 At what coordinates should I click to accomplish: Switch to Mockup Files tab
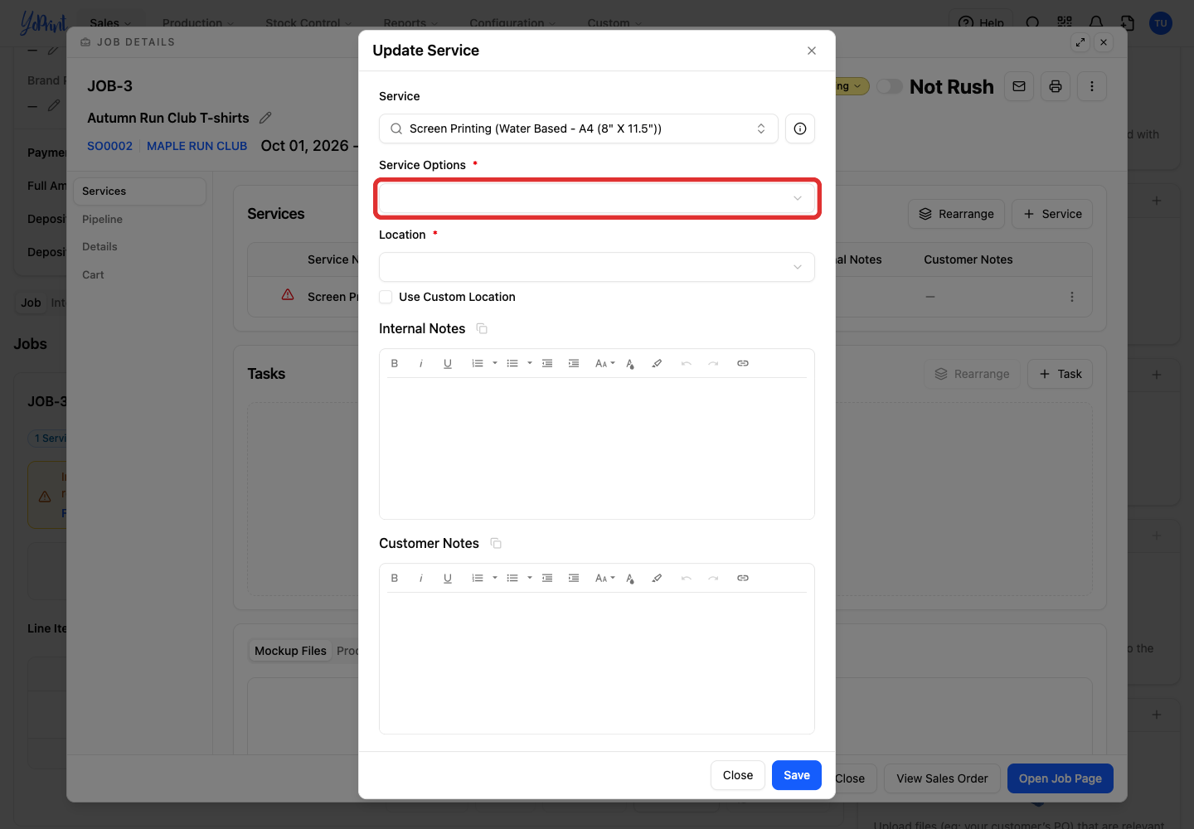click(290, 651)
